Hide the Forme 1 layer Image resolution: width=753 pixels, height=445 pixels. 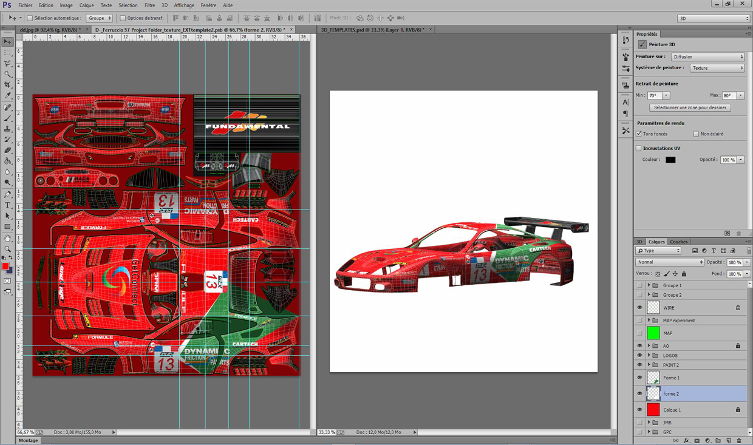pos(639,378)
